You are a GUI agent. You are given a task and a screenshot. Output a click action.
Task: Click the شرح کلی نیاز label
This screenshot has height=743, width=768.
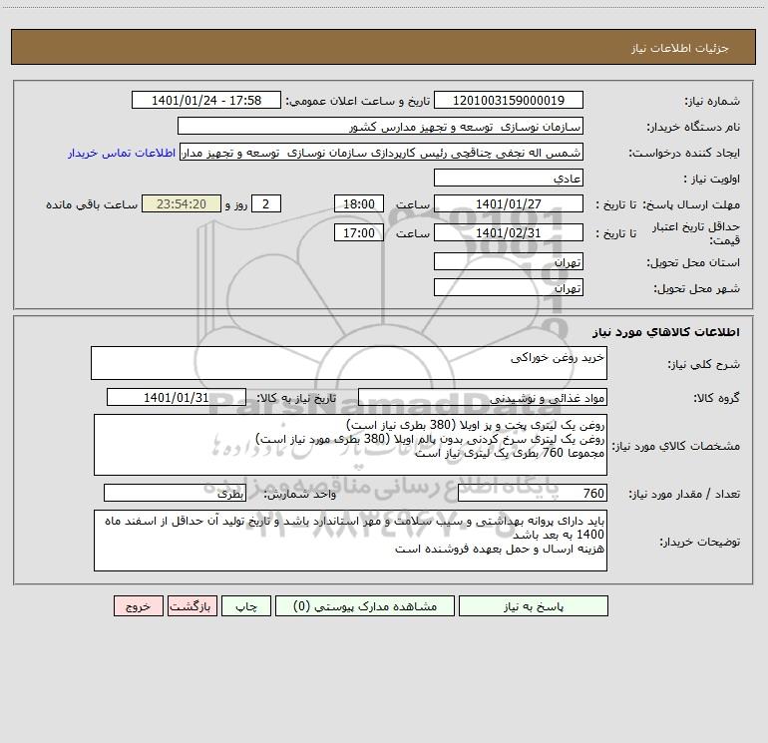704,364
